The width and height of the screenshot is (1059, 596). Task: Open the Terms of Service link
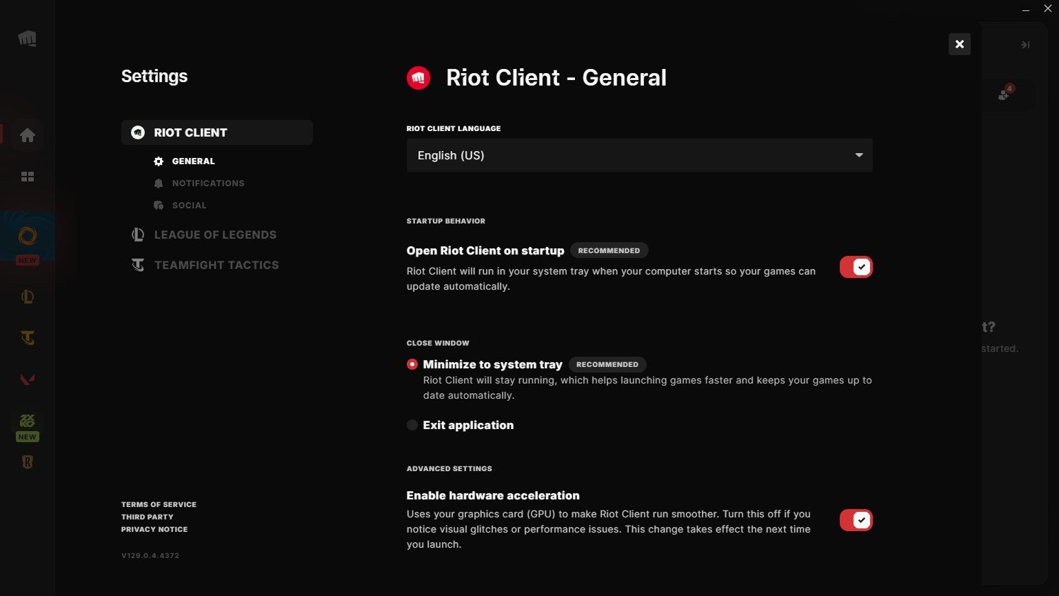[159, 504]
